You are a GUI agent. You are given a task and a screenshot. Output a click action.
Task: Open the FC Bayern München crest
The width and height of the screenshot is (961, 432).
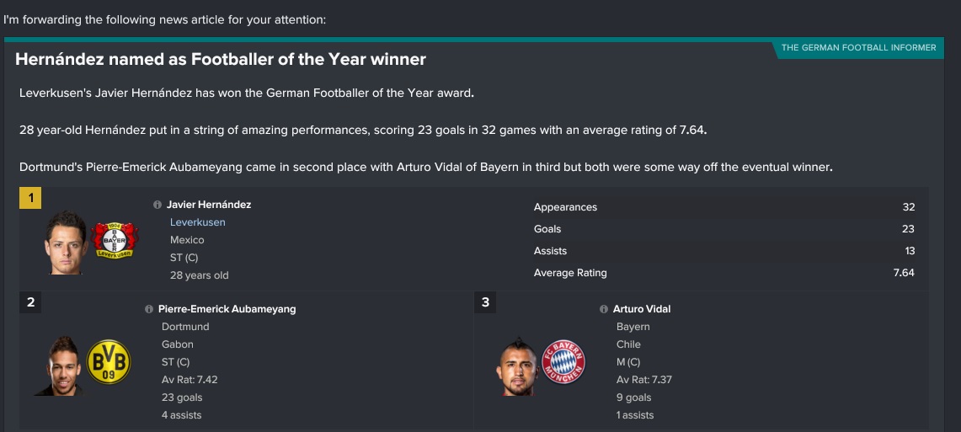point(563,361)
